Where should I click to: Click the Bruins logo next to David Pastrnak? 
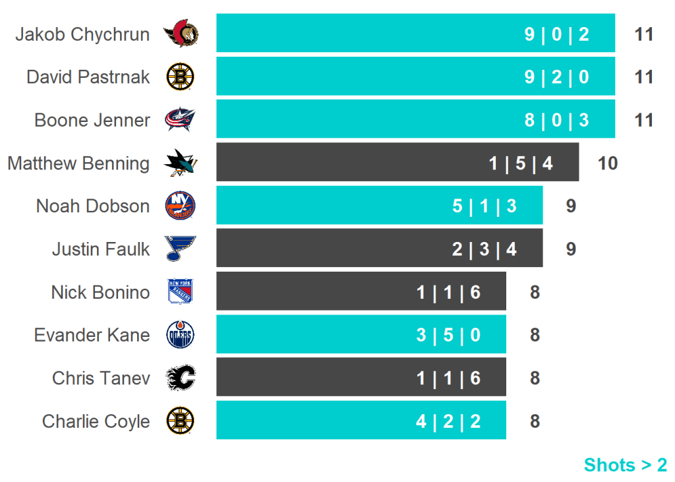coord(180,77)
